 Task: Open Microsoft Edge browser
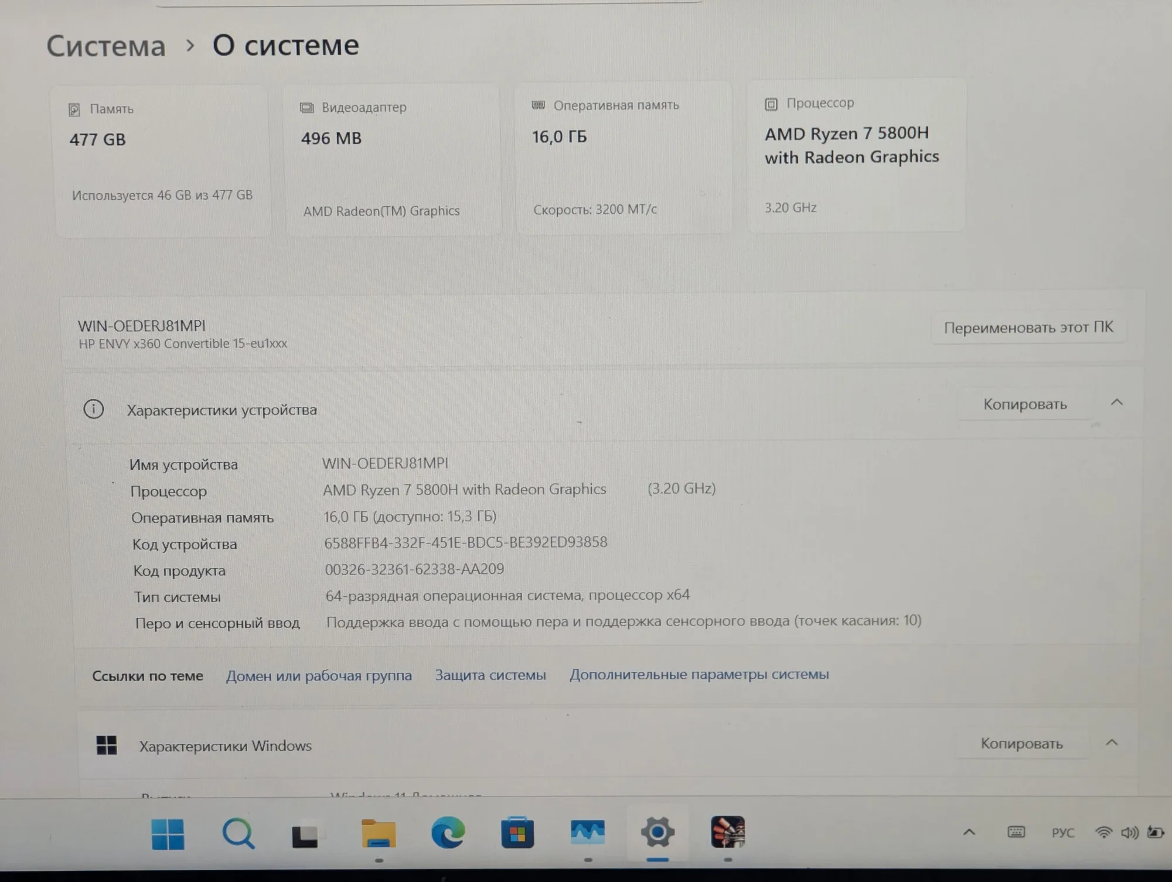coord(448,833)
